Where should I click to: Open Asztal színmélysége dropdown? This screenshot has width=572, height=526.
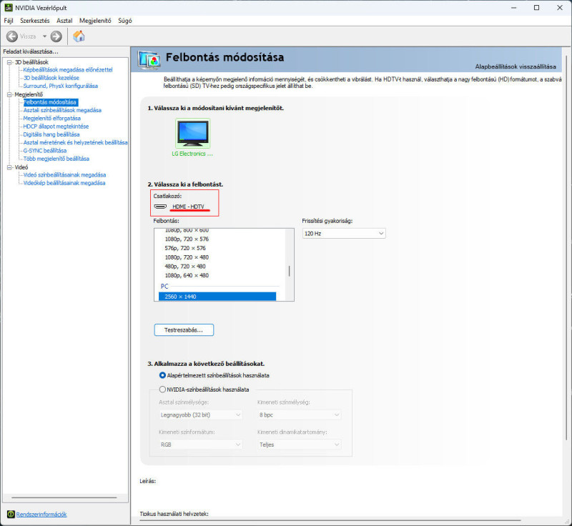(201, 415)
